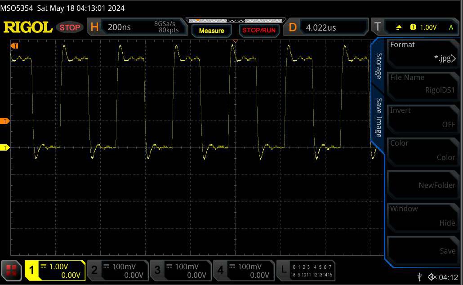Click the red STOP status indicator

pyautogui.click(x=70, y=27)
